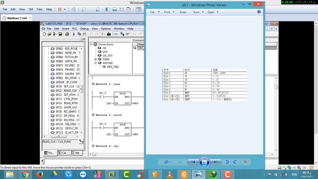Click the Email button in Photo Viewer

pos(183,12)
